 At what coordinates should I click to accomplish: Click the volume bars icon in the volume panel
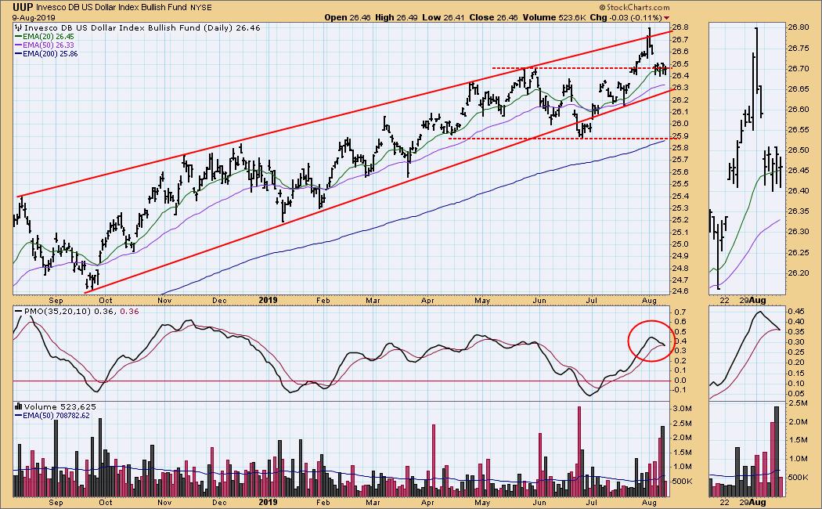[19, 406]
